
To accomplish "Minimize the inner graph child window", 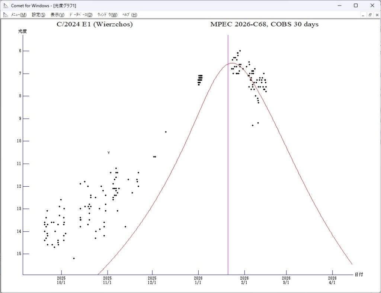I will pos(364,15).
